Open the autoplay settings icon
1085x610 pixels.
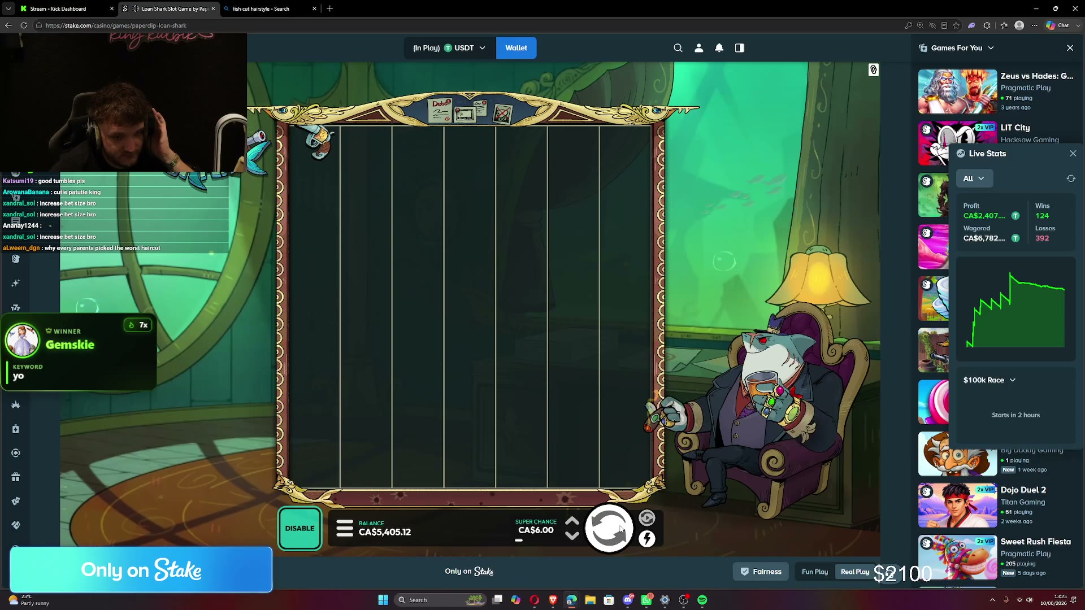click(x=647, y=518)
